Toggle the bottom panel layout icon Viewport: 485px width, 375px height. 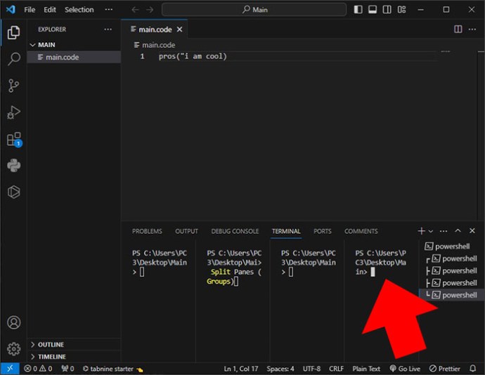coord(373,10)
